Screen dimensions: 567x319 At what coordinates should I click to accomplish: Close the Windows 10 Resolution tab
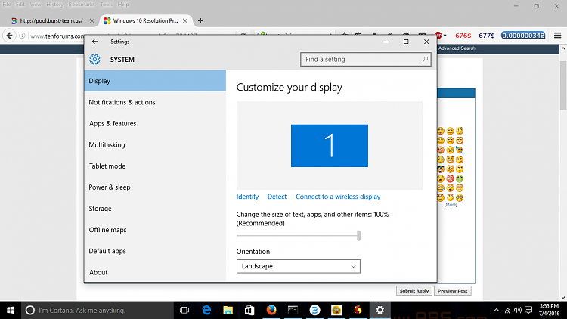coord(185,21)
